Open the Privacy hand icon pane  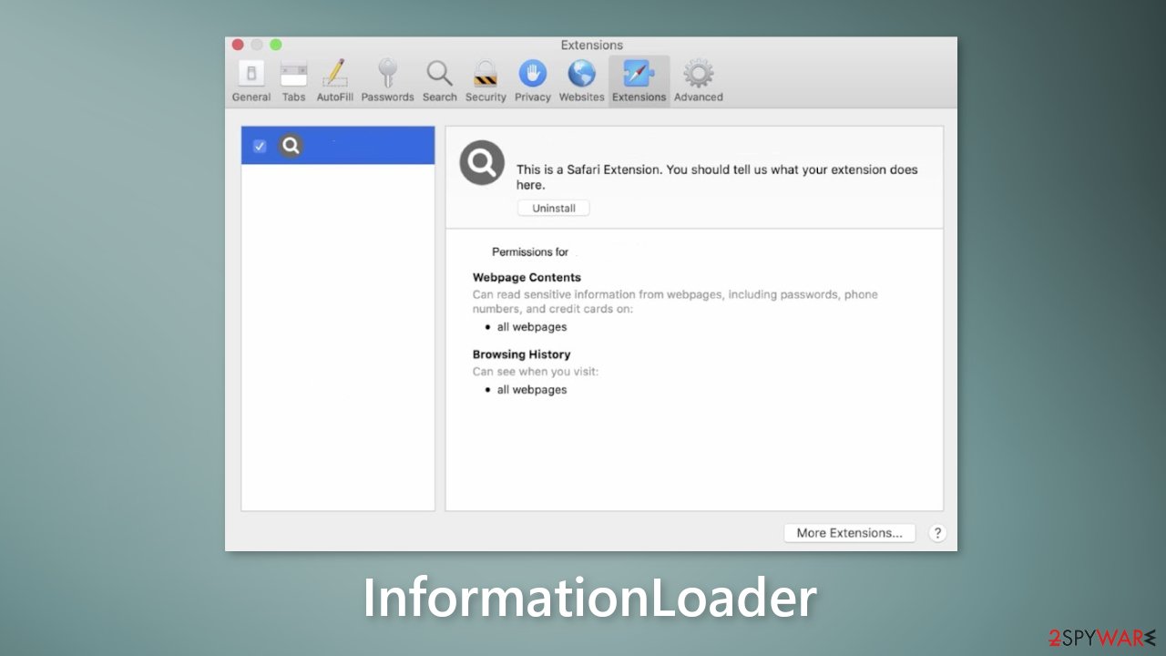coord(532,81)
